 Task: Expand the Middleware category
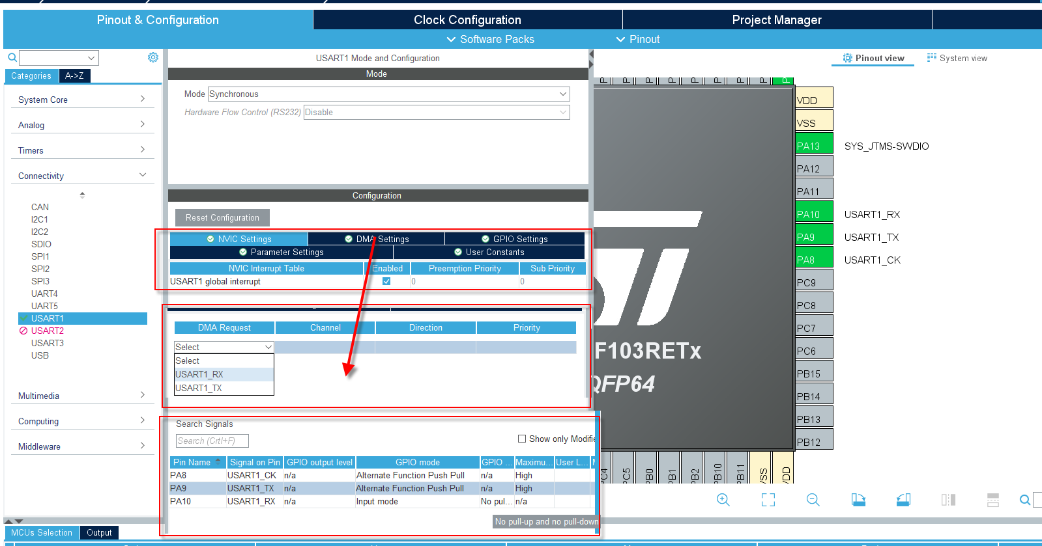pos(82,446)
